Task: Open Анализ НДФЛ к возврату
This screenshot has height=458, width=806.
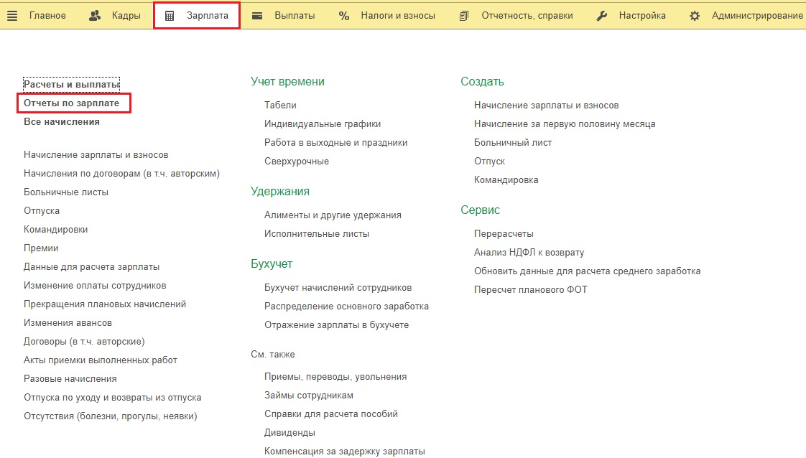Action: [x=529, y=252]
